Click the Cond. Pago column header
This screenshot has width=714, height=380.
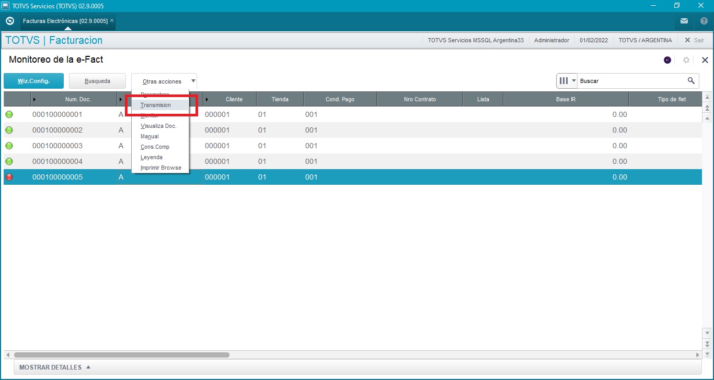340,99
